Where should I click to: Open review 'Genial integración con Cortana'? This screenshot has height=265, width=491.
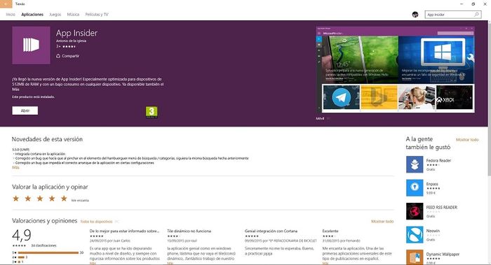pyautogui.click(x=271, y=231)
